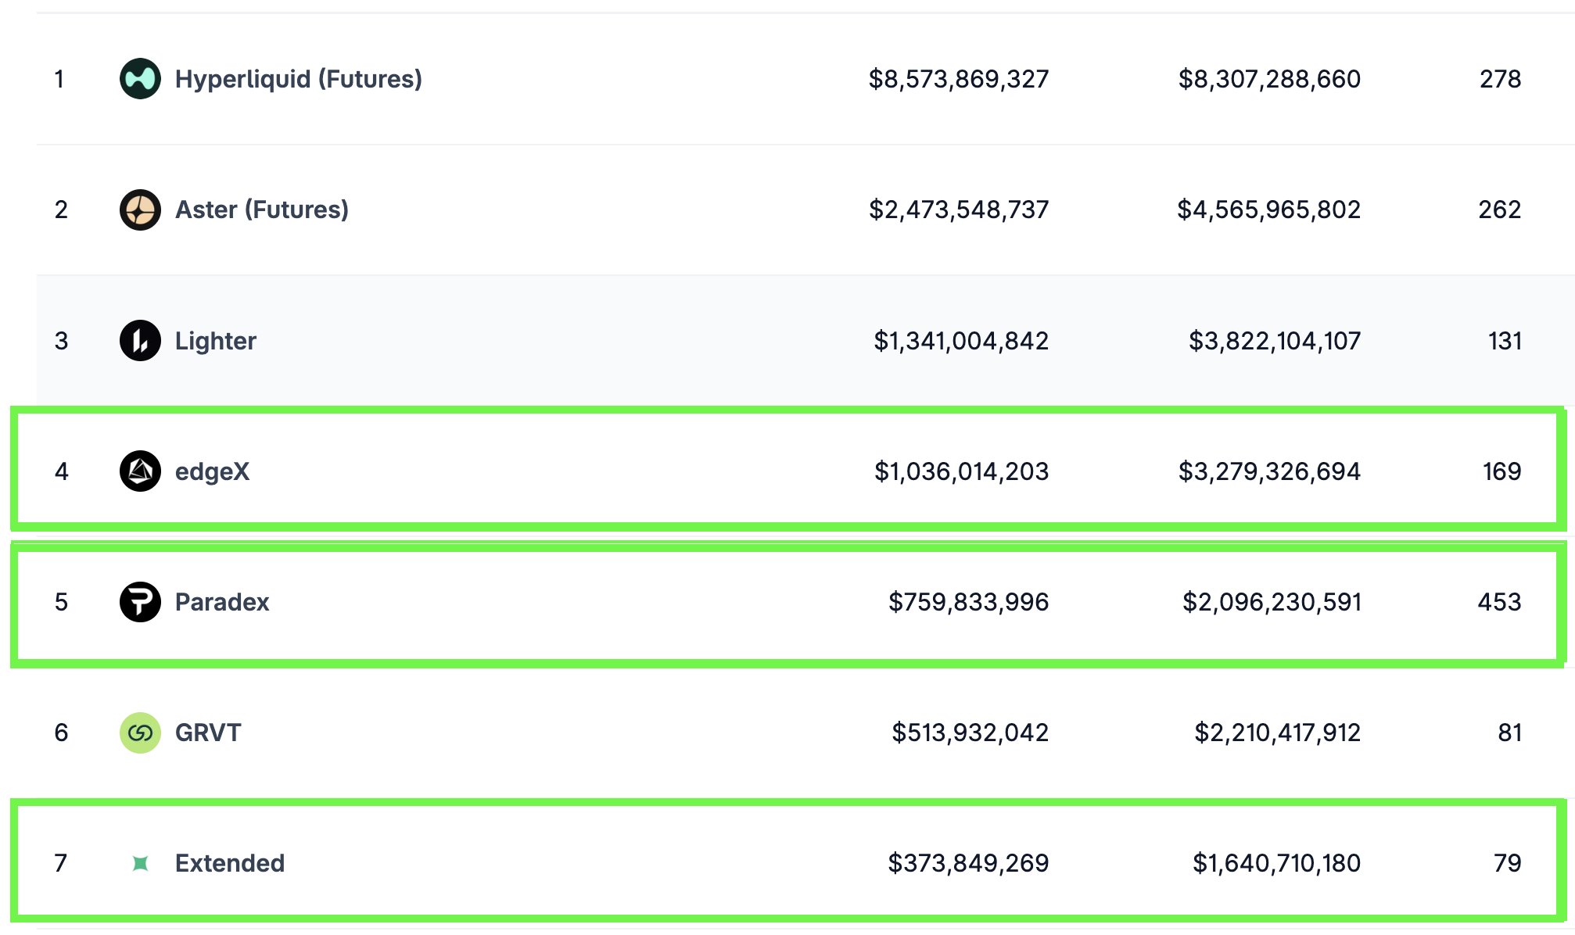Open the Aster (Futures) exchange link
The image size is (1575, 935).
pos(261,210)
